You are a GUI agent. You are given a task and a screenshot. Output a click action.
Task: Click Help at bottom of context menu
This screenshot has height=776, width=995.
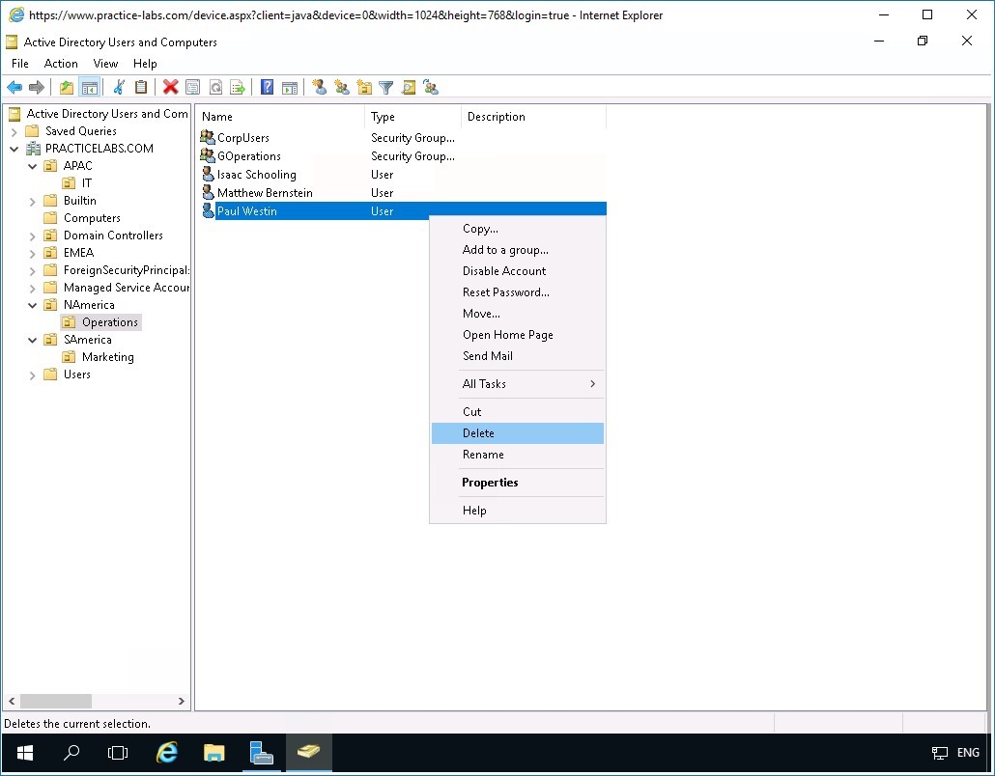click(x=517, y=511)
